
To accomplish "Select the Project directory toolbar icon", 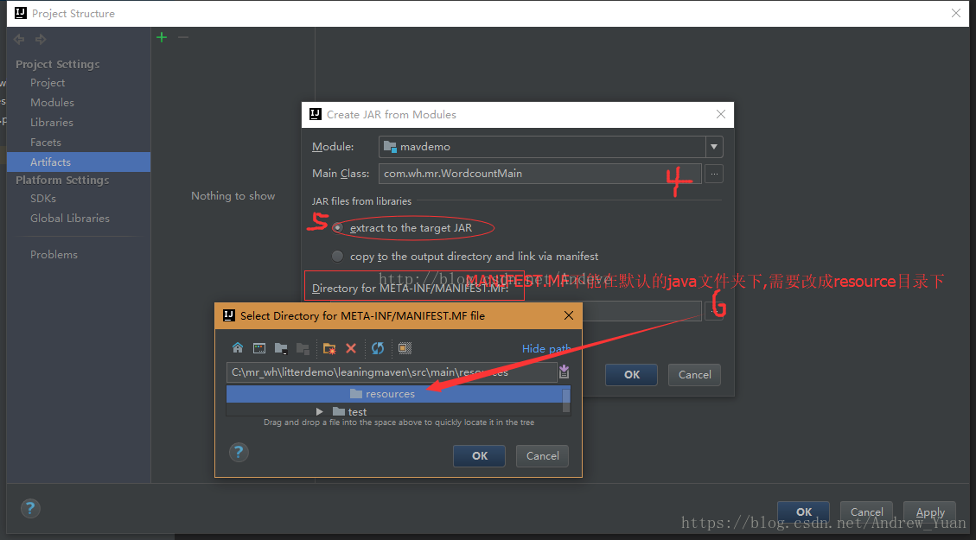I will [x=281, y=348].
